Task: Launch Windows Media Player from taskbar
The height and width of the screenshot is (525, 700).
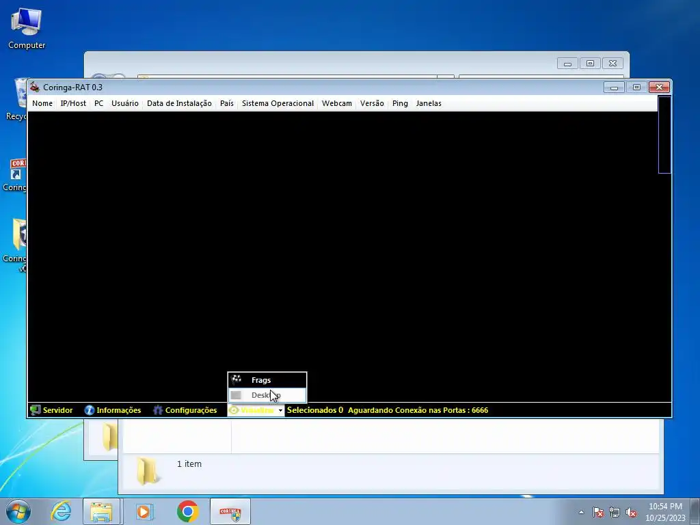Action: pos(144,511)
